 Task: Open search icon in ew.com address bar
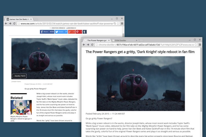(115, 24)
